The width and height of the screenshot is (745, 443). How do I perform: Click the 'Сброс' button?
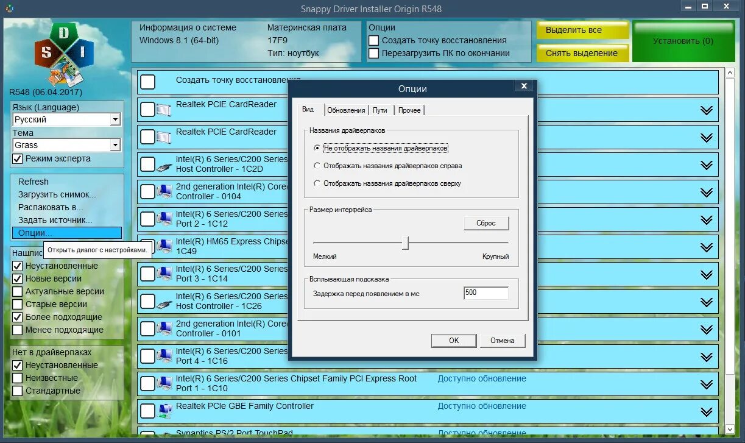[x=486, y=223]
